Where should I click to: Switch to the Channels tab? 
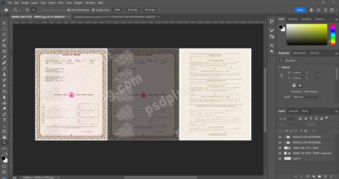click(293, 111)
